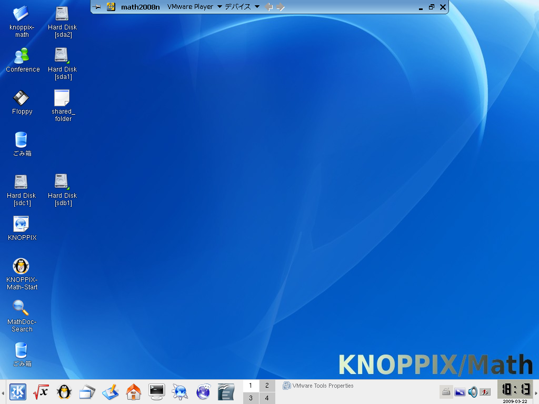The image size is (539, 404).
Task: Click the pin icon on VMware toolbar
Action: click(x=97, y=6)
